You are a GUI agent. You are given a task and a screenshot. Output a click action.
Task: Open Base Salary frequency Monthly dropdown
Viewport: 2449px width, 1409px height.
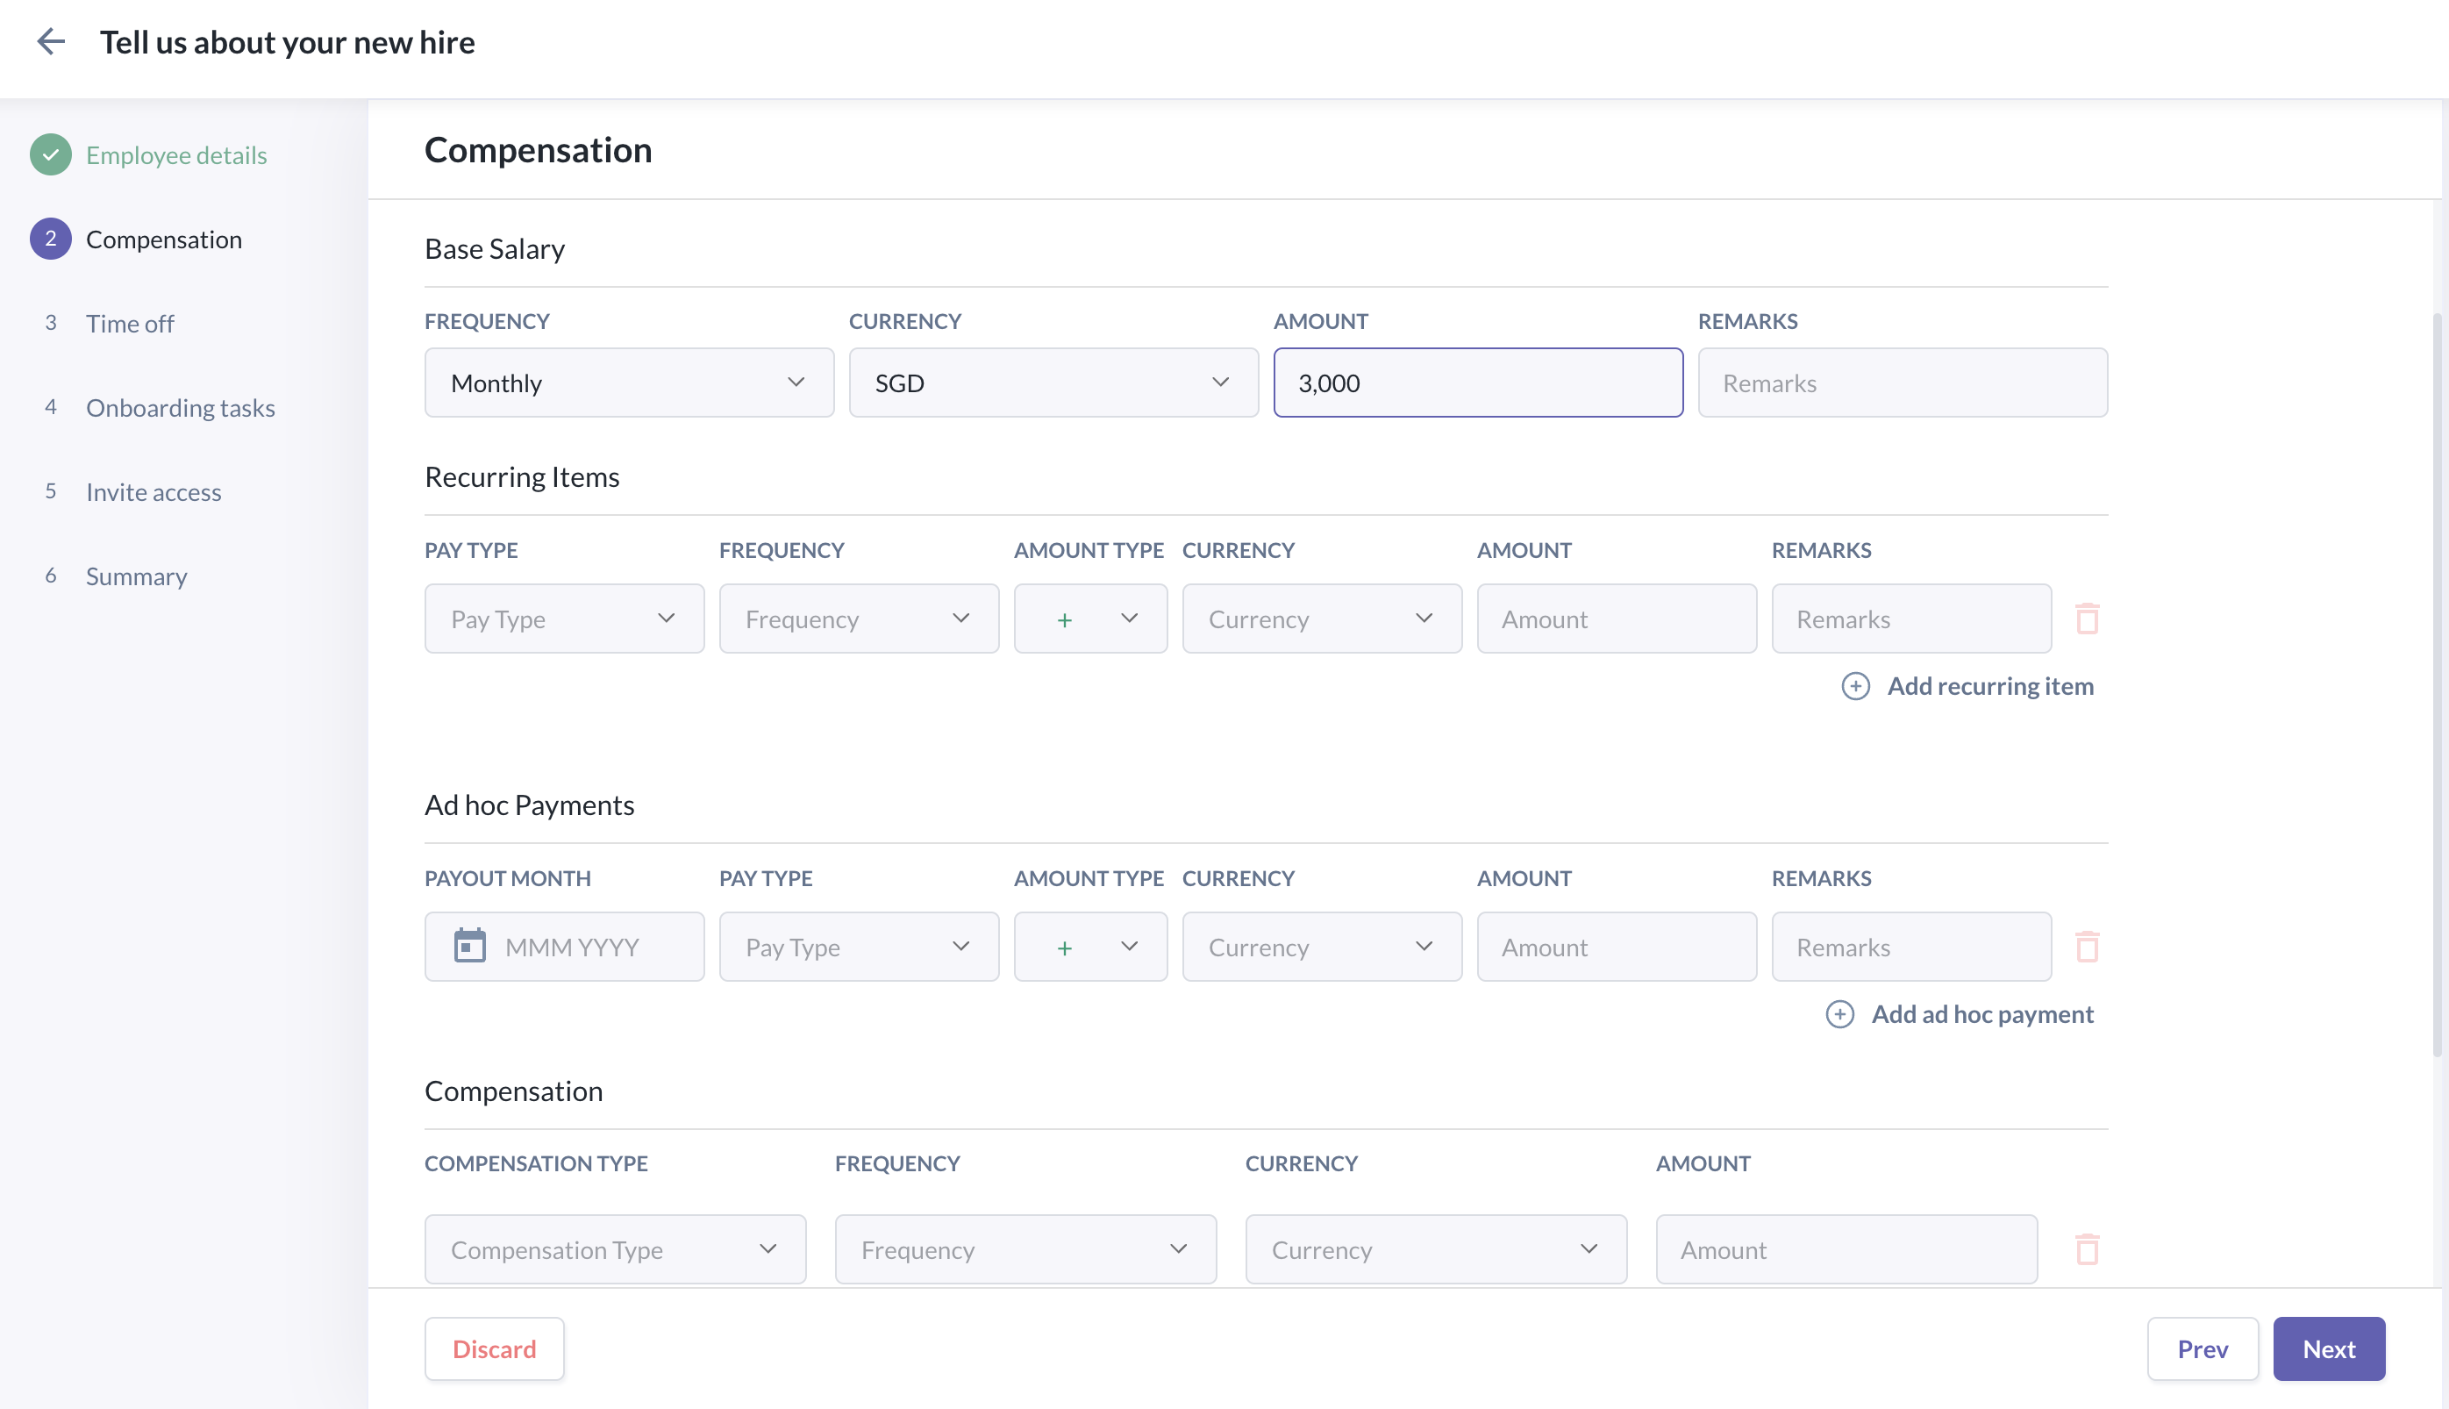(629, 383)
